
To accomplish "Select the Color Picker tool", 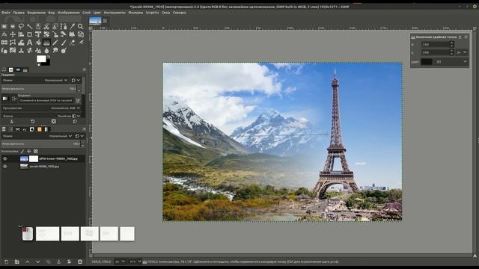I will pos(72,27).
